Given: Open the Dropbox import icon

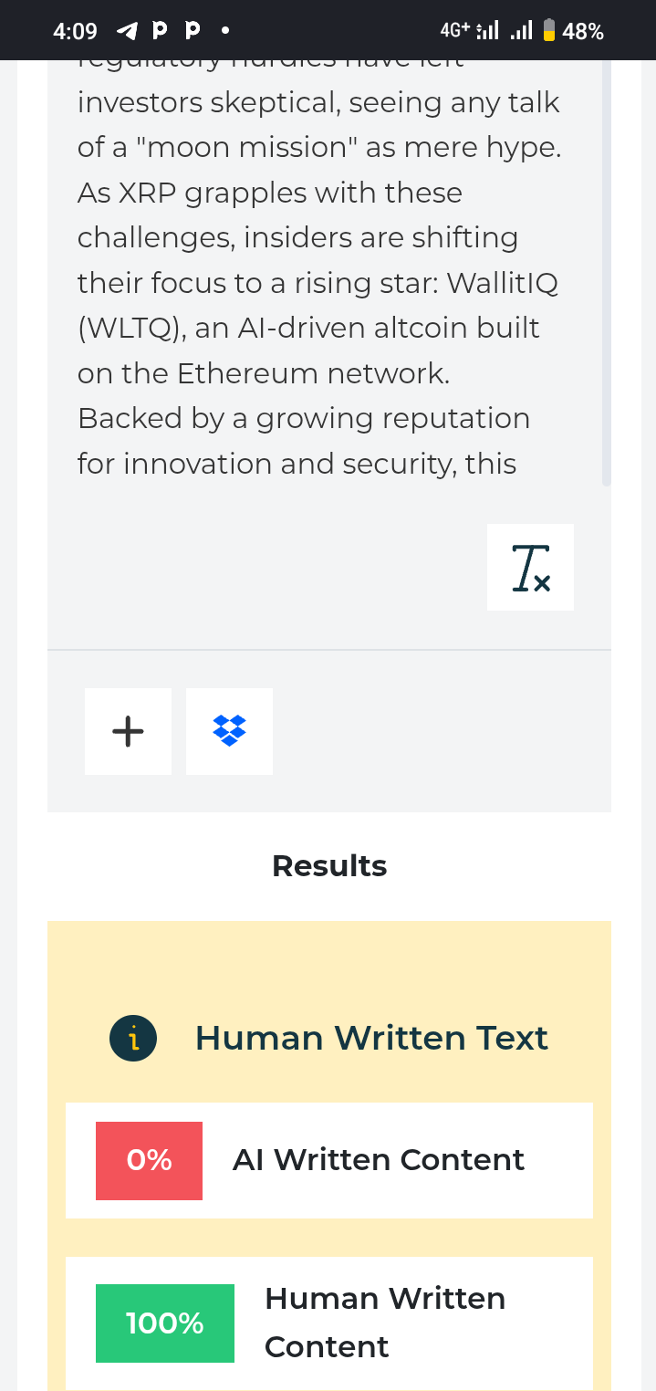Looking at the screenshot, I should tap(229, 731).
